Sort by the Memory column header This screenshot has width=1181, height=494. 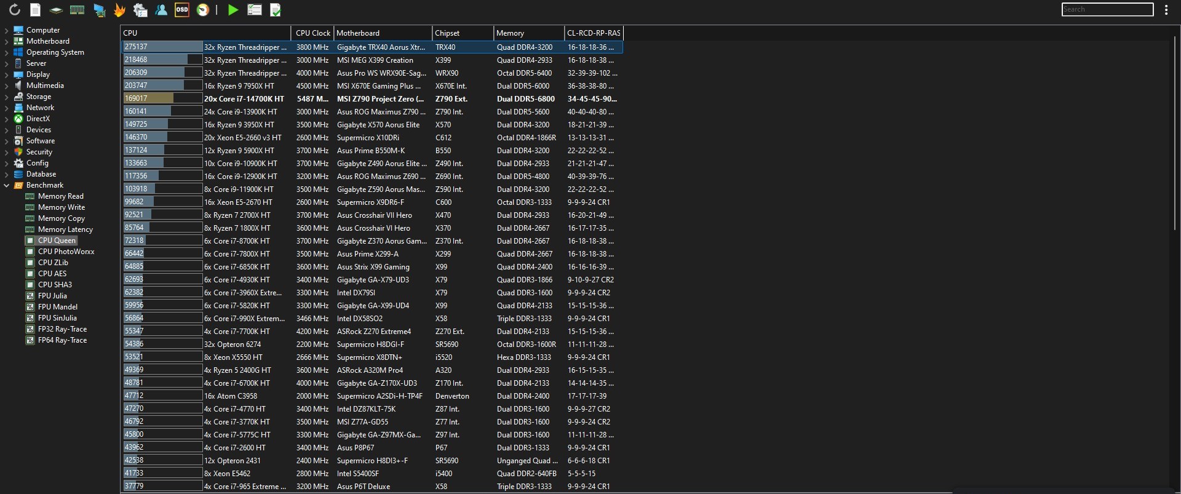529,33
